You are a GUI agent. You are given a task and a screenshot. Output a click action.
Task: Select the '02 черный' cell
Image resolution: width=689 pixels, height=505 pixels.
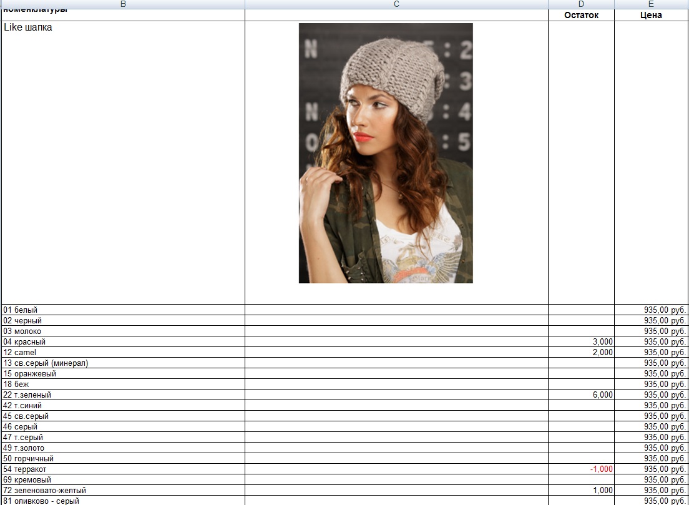tap(123, 320)
